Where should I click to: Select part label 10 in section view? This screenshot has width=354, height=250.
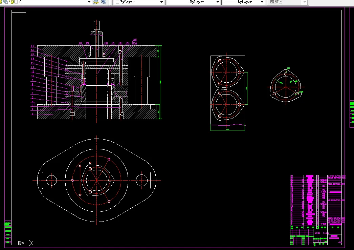pos(32,76)
